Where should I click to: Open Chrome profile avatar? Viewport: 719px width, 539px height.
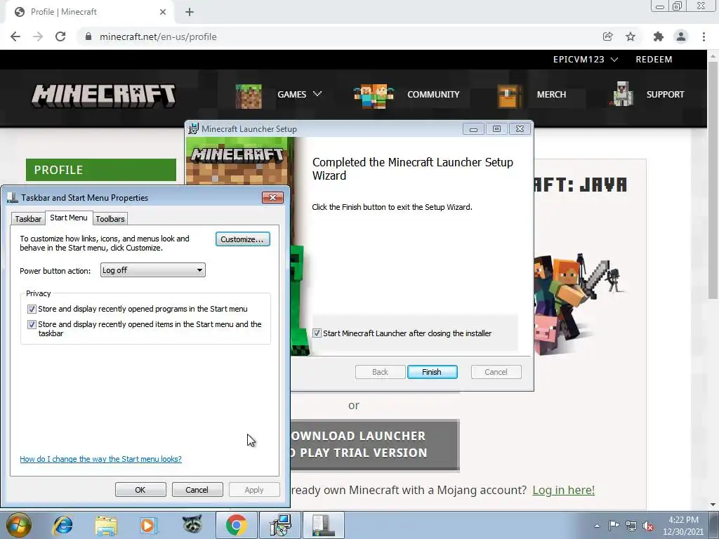[x=681, y=36]
